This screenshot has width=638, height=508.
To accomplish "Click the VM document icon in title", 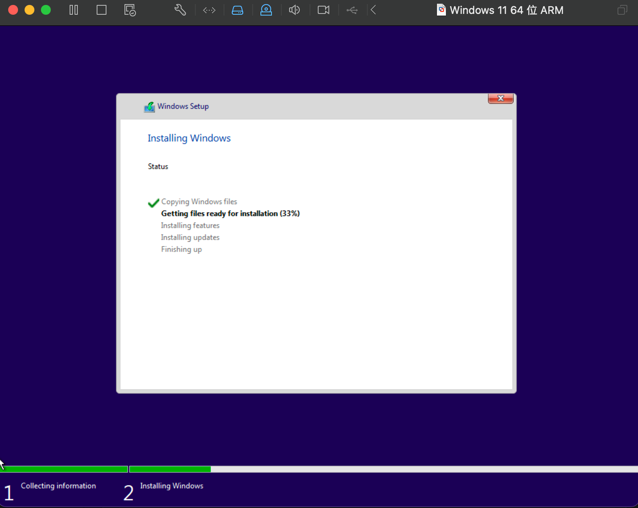I will coord(441,10).
